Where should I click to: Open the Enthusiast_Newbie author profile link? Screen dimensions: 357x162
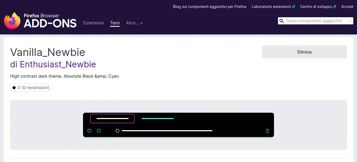pos(58,64)
